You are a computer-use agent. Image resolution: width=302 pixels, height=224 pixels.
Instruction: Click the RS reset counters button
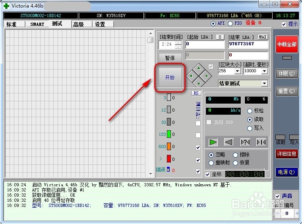196,93
